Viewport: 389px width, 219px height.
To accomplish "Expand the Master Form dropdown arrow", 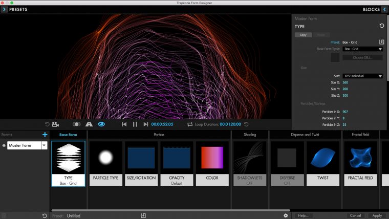I will 44,146.
